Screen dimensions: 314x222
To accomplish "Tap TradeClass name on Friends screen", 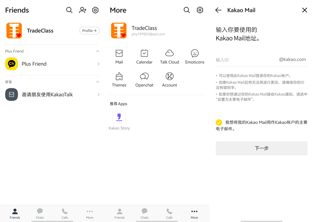I will click(40, 31).
